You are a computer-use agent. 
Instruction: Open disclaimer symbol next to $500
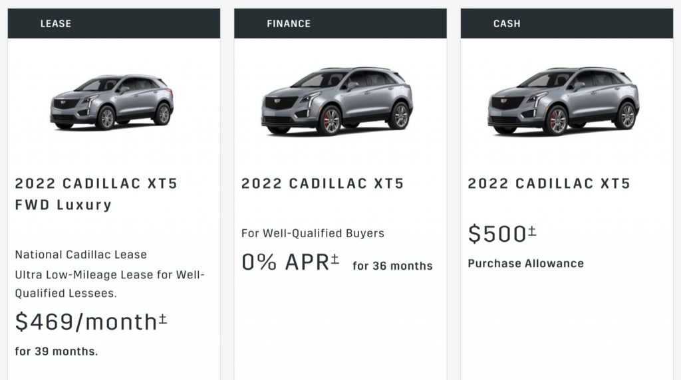point(532,231)
